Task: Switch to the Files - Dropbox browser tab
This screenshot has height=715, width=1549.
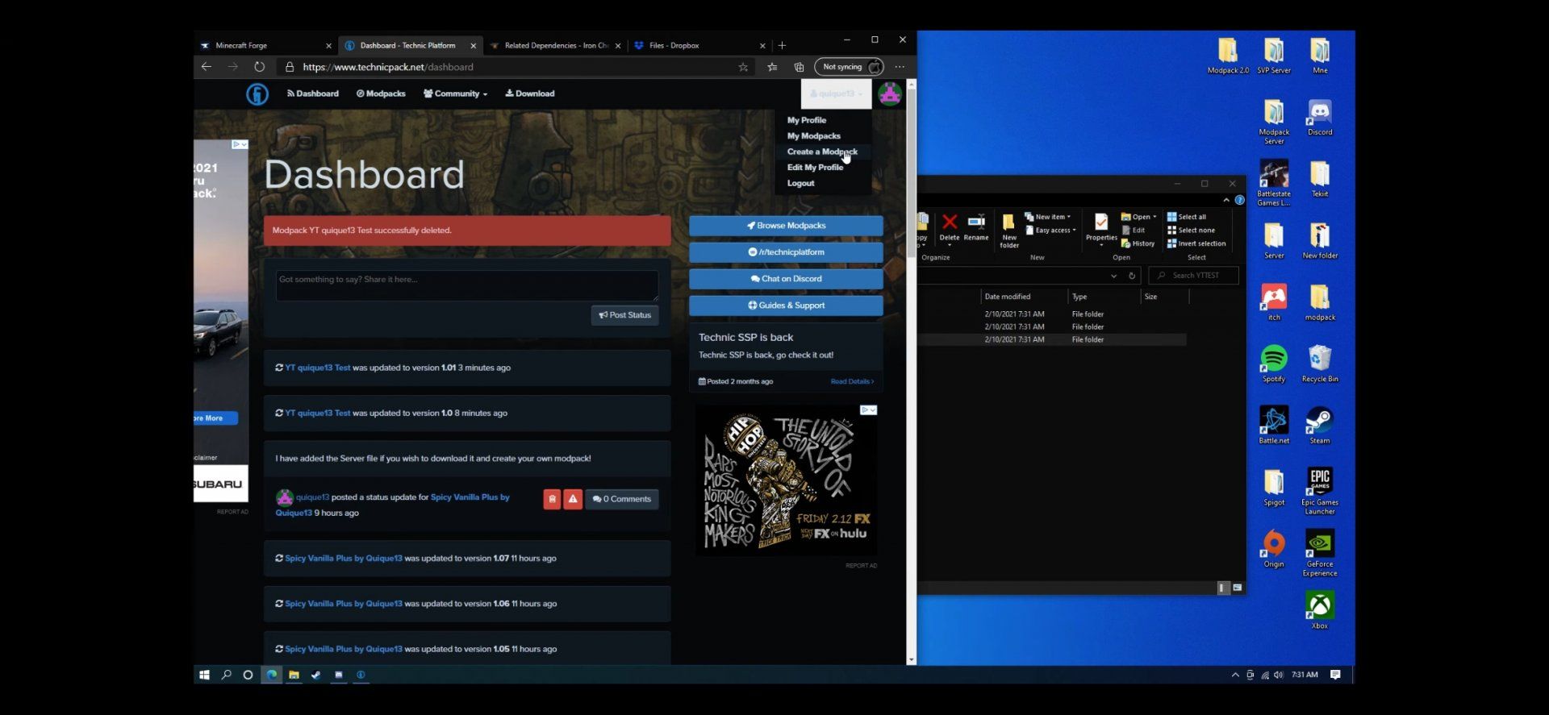Action: click(699, 45)
